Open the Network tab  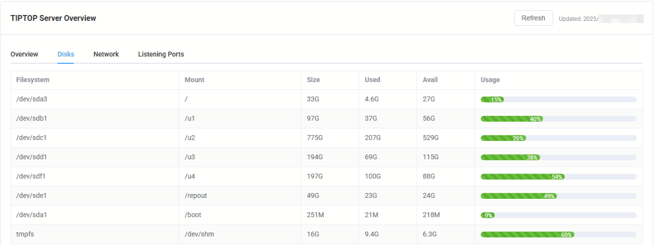(x=106, y=54)
